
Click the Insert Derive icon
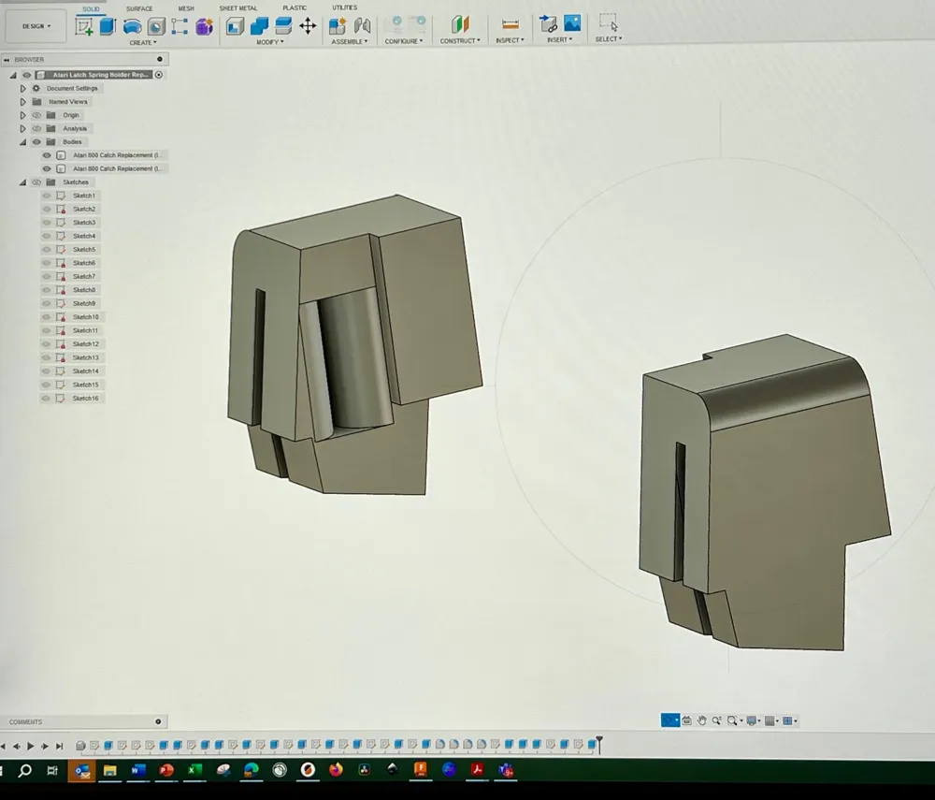coord(548,24)
